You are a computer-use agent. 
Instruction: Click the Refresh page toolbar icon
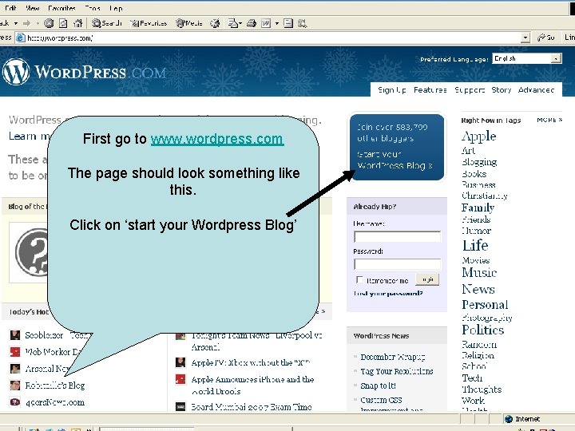[63, 23]
